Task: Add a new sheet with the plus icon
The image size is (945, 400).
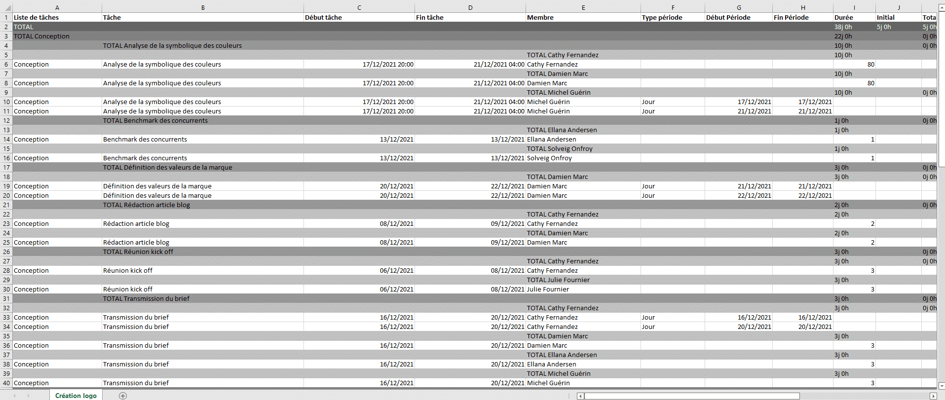Action: [123, 396]
